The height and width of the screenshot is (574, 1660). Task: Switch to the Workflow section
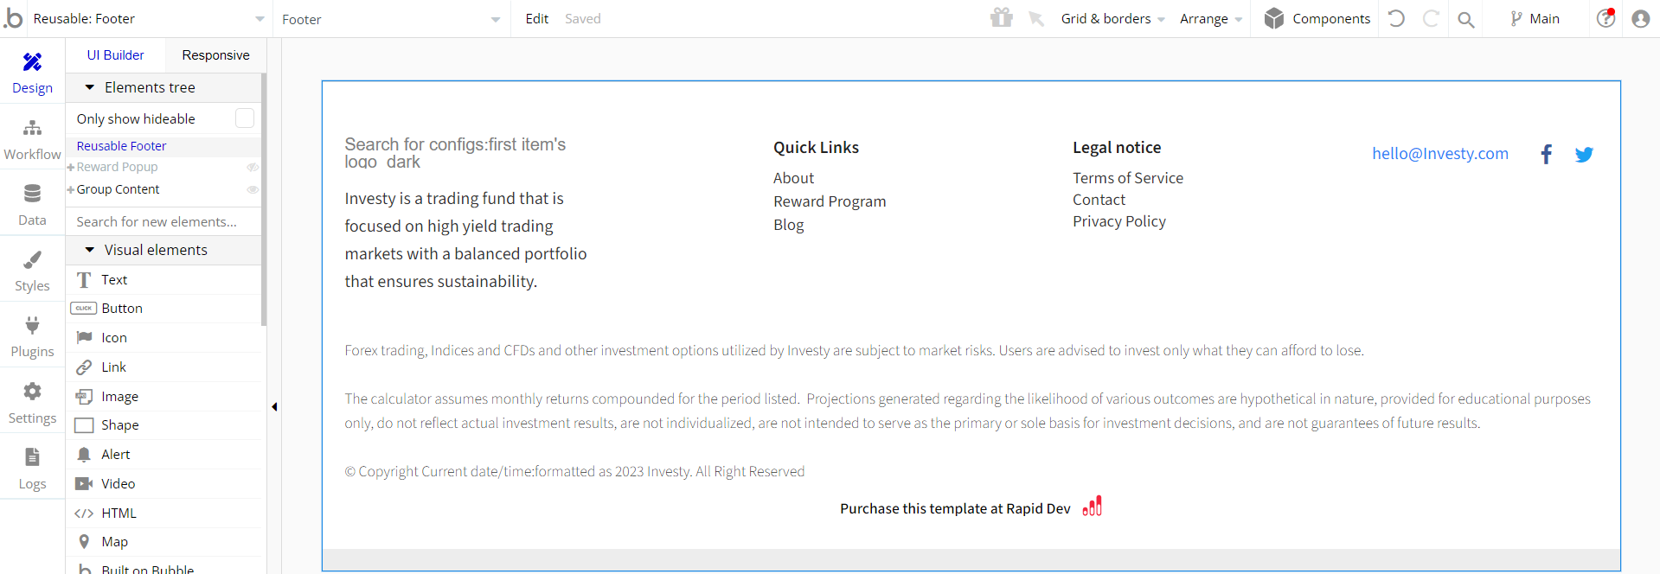point(32,138)
